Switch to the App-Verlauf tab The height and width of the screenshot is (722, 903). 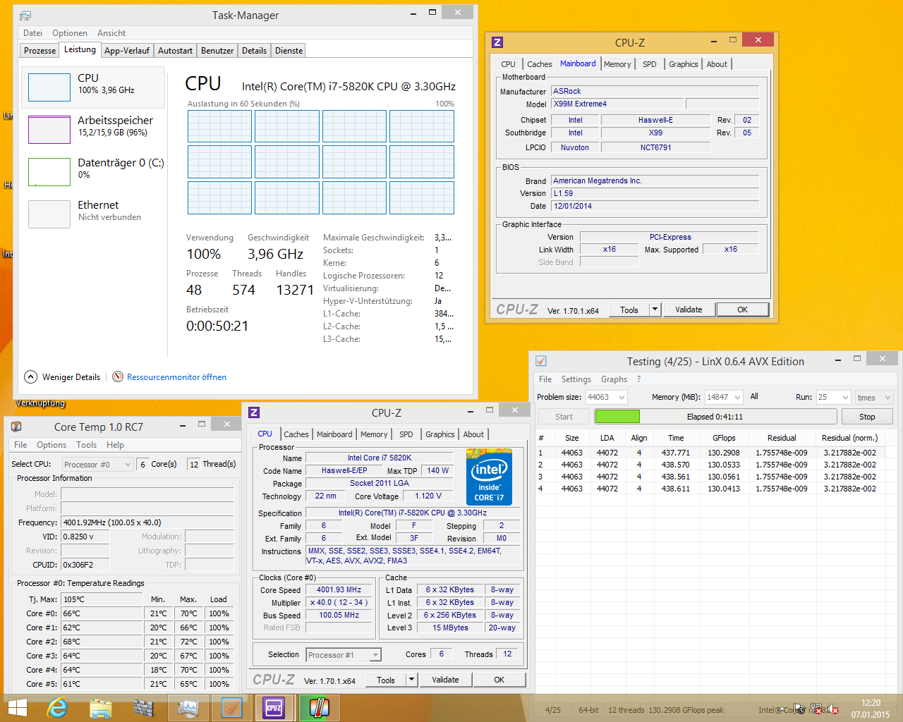pos(127,51)
